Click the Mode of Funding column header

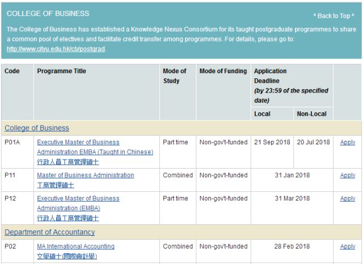pos(223,71)
